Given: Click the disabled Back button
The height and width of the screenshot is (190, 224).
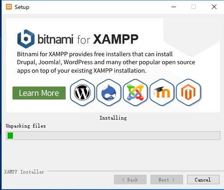Looking at the screenshot, I should point(130,180).
